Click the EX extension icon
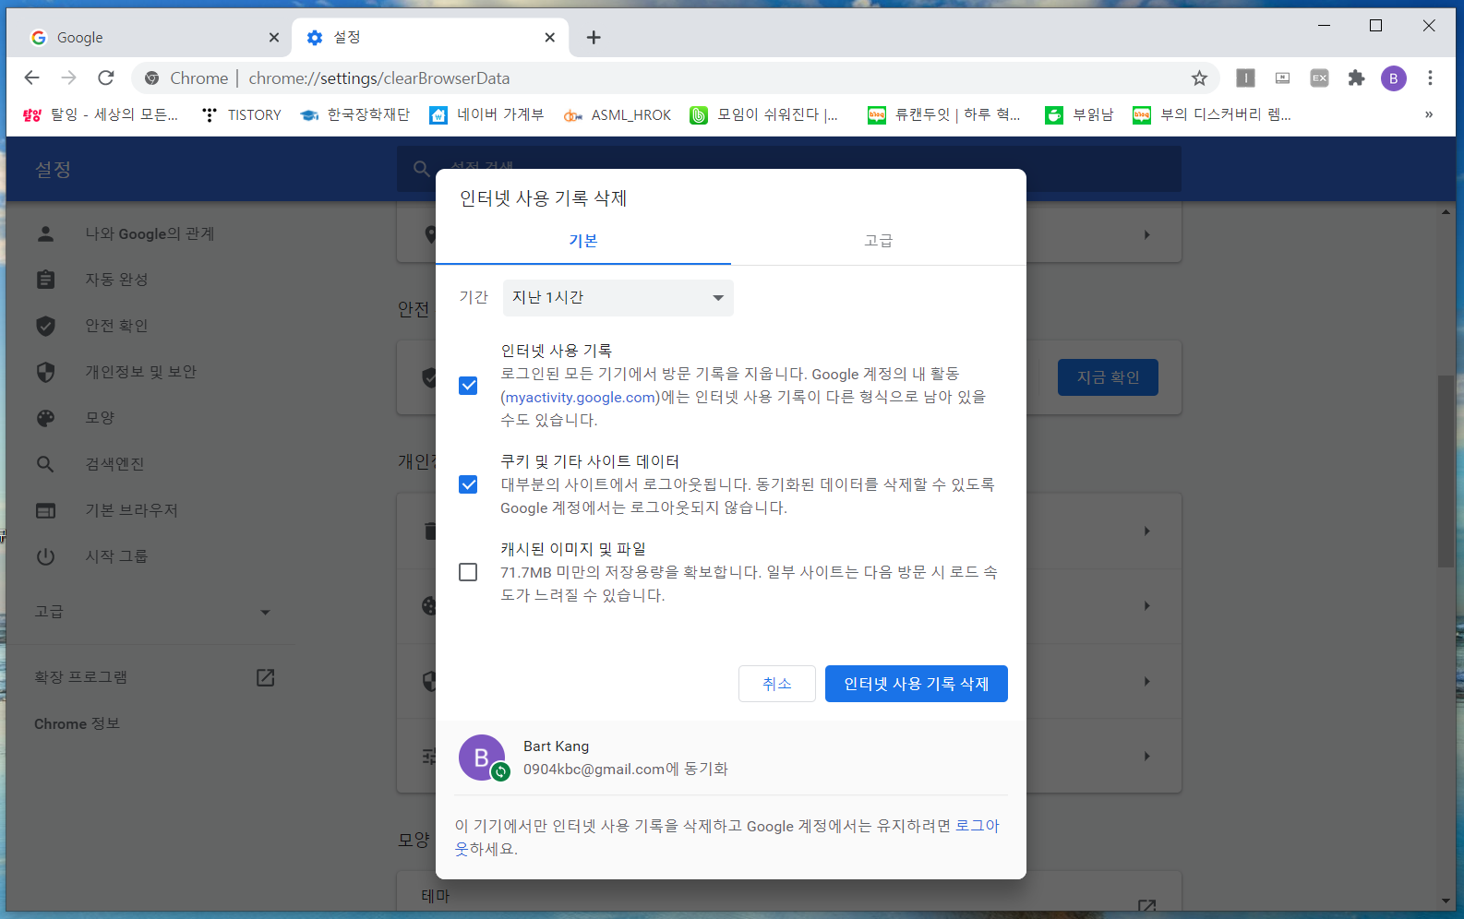This screenshot has width=1464, height=919. click(x=1319, y=78)
